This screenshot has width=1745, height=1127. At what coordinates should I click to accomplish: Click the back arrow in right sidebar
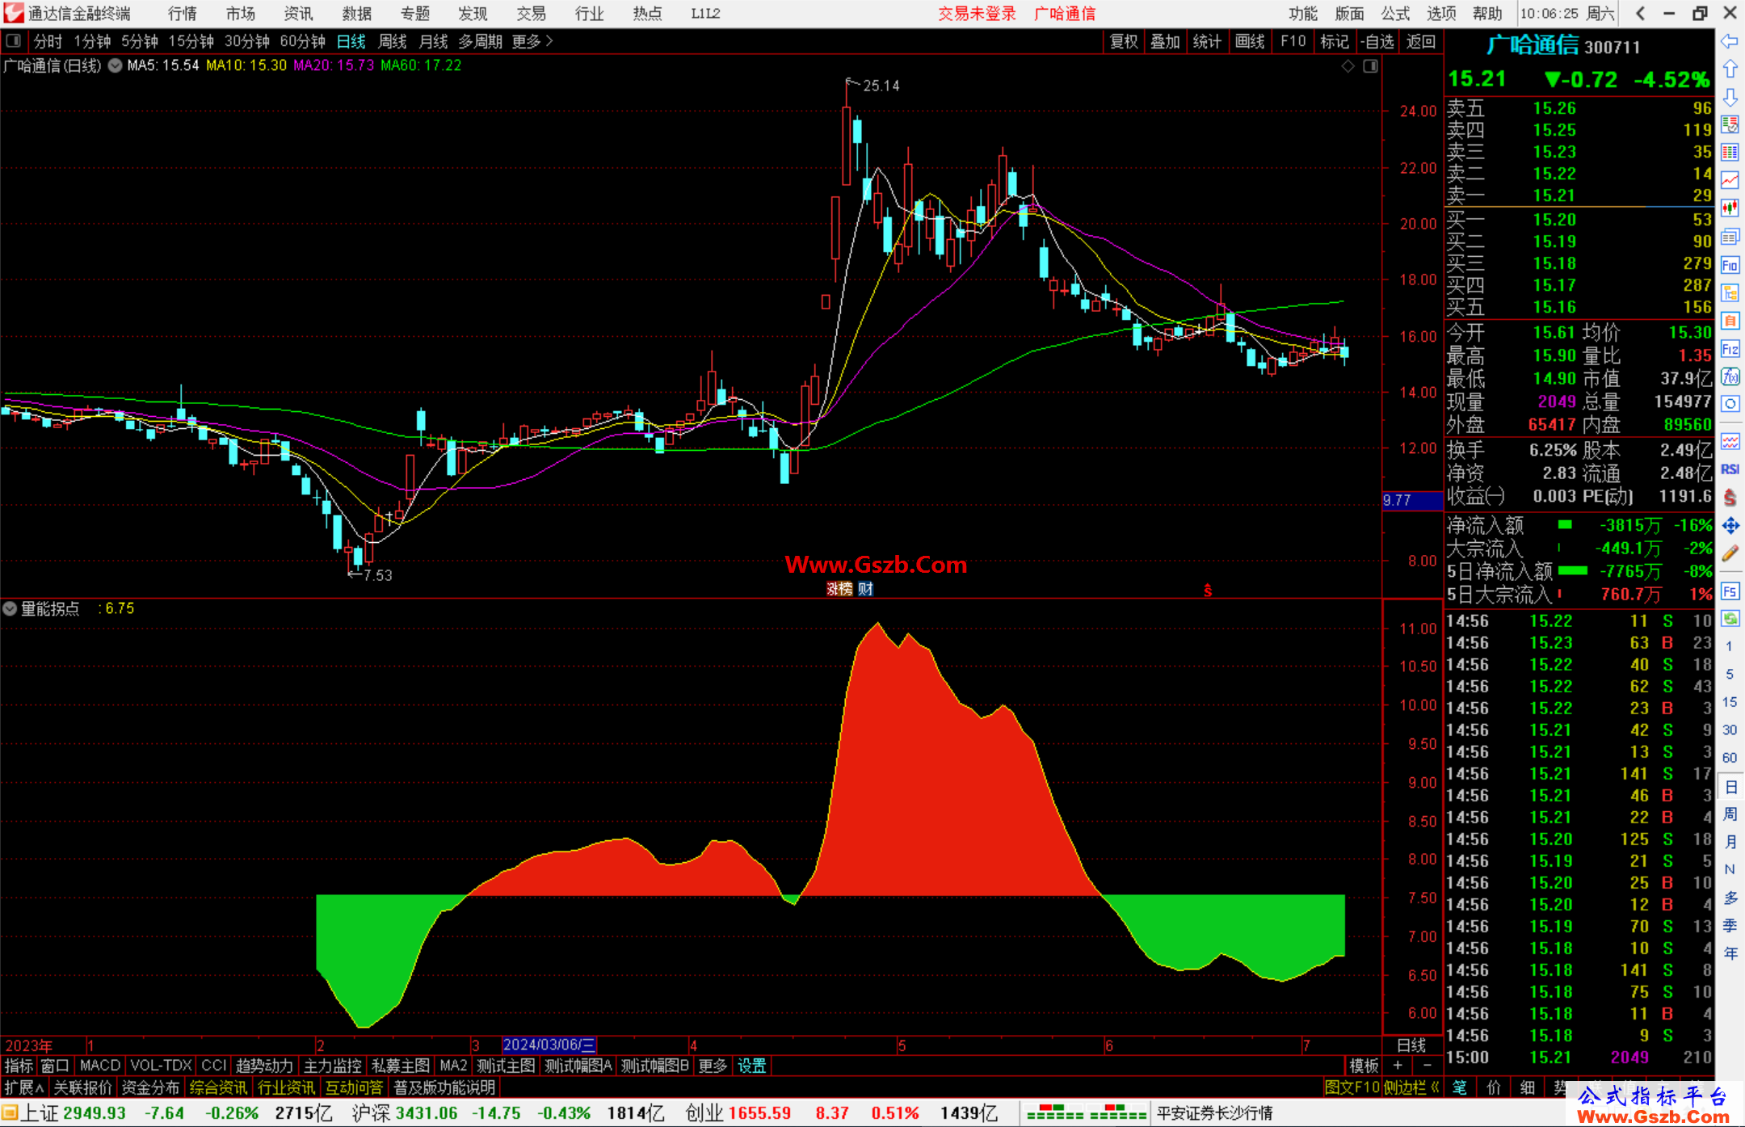(1730, 41)
